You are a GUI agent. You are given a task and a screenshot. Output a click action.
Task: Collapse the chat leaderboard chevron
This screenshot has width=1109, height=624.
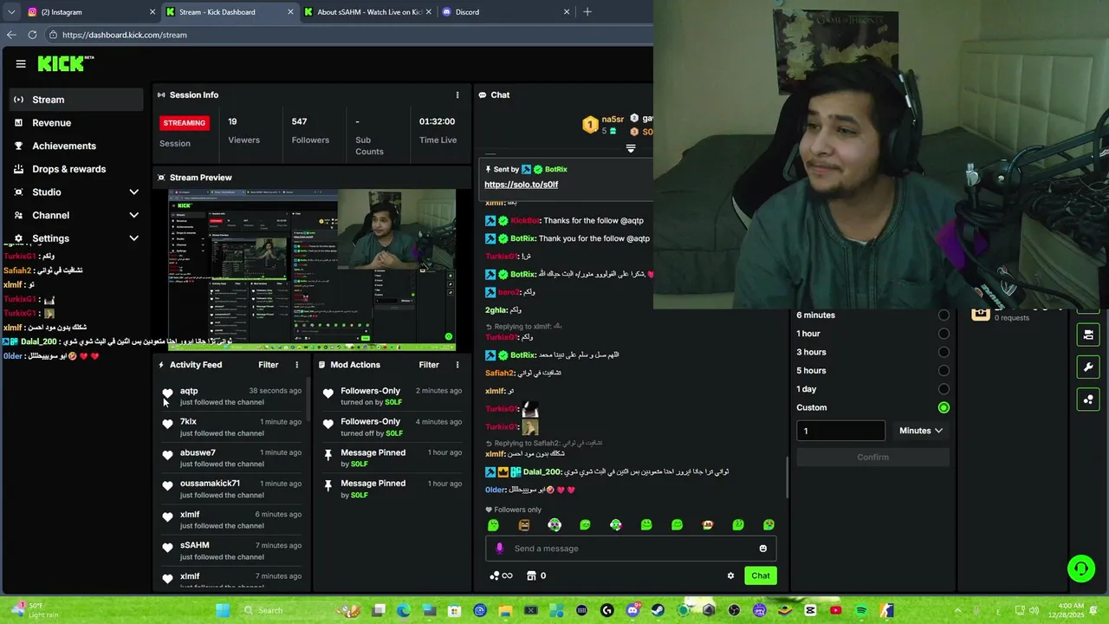[631, 148]
